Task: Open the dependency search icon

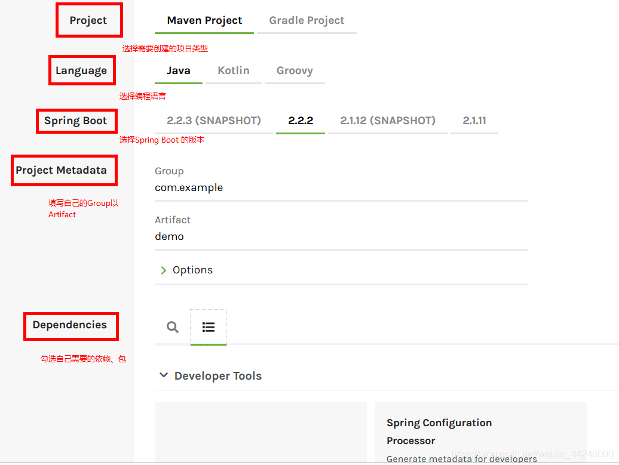Action: [173, 327]
